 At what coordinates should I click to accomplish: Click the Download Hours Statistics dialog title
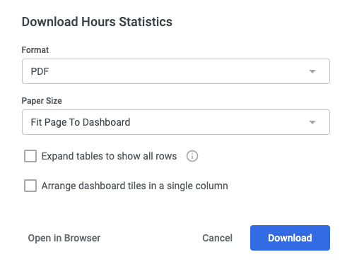tap(97, 22)
